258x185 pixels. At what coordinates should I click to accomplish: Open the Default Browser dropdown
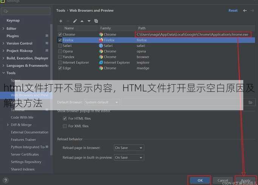point(102,102)
